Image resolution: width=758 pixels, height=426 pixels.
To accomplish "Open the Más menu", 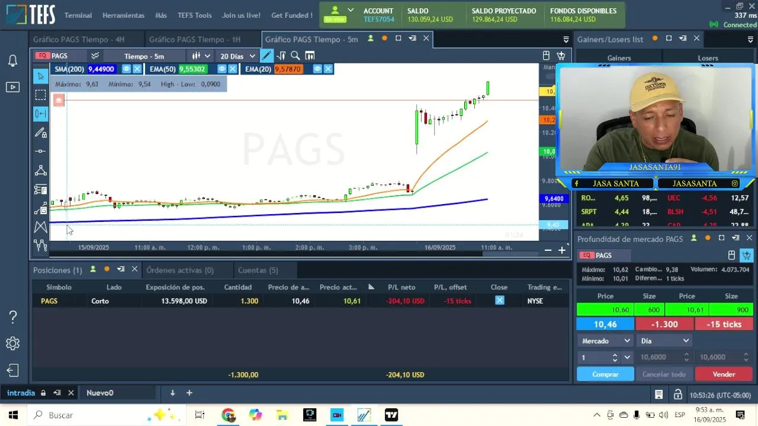I will (161, 15).
